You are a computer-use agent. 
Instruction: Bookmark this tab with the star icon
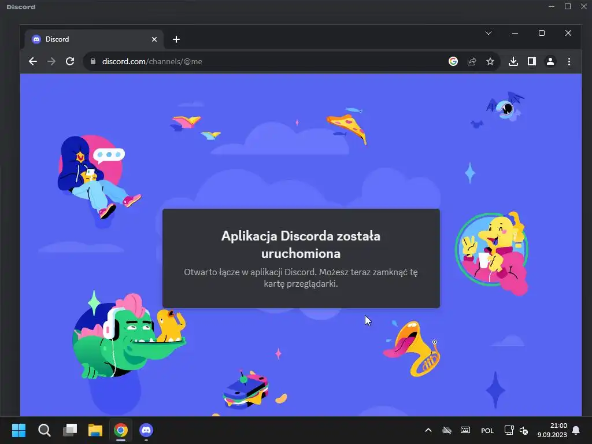(x=490, y=61)
